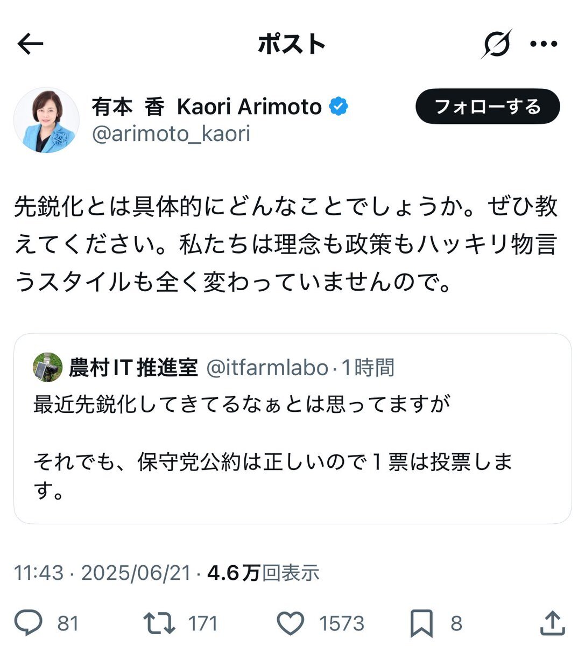The height and width of the screenshot is (646, 585).
Task: Like the post with heart icon
Action: 290,623
